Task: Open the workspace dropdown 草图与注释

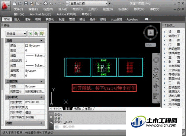Action: coord(87,4)
